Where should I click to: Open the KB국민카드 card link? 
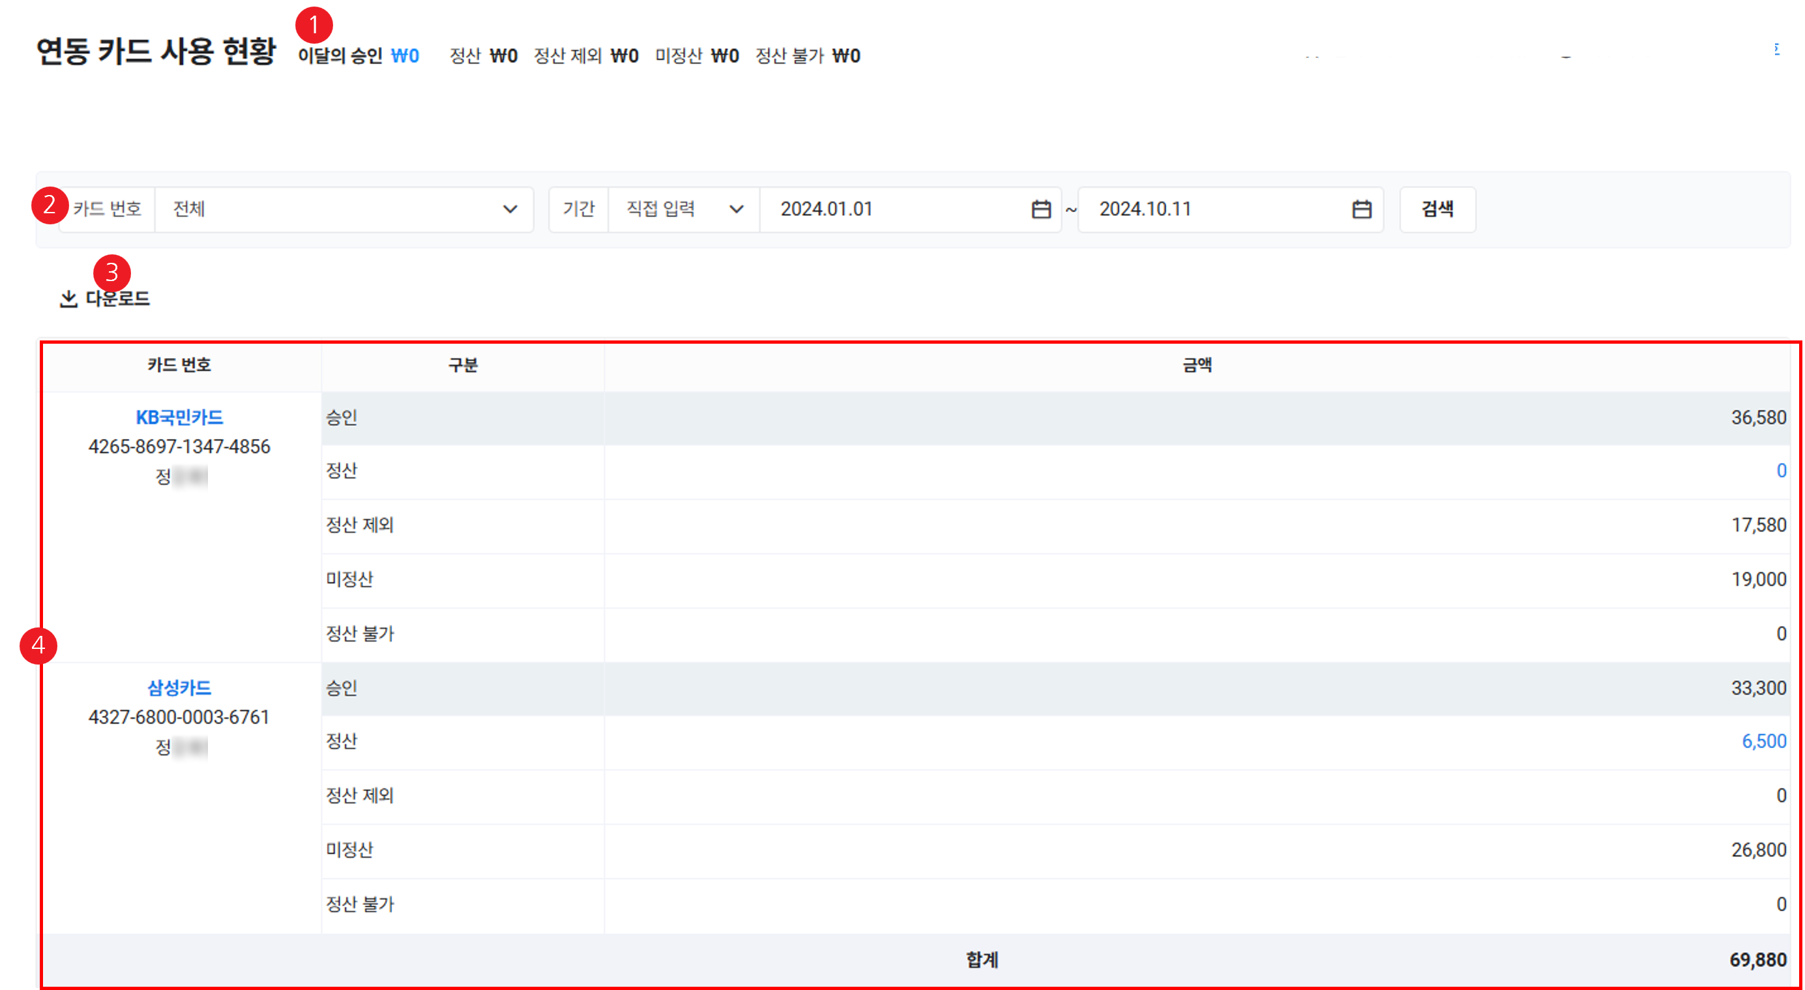pos(179,417)
